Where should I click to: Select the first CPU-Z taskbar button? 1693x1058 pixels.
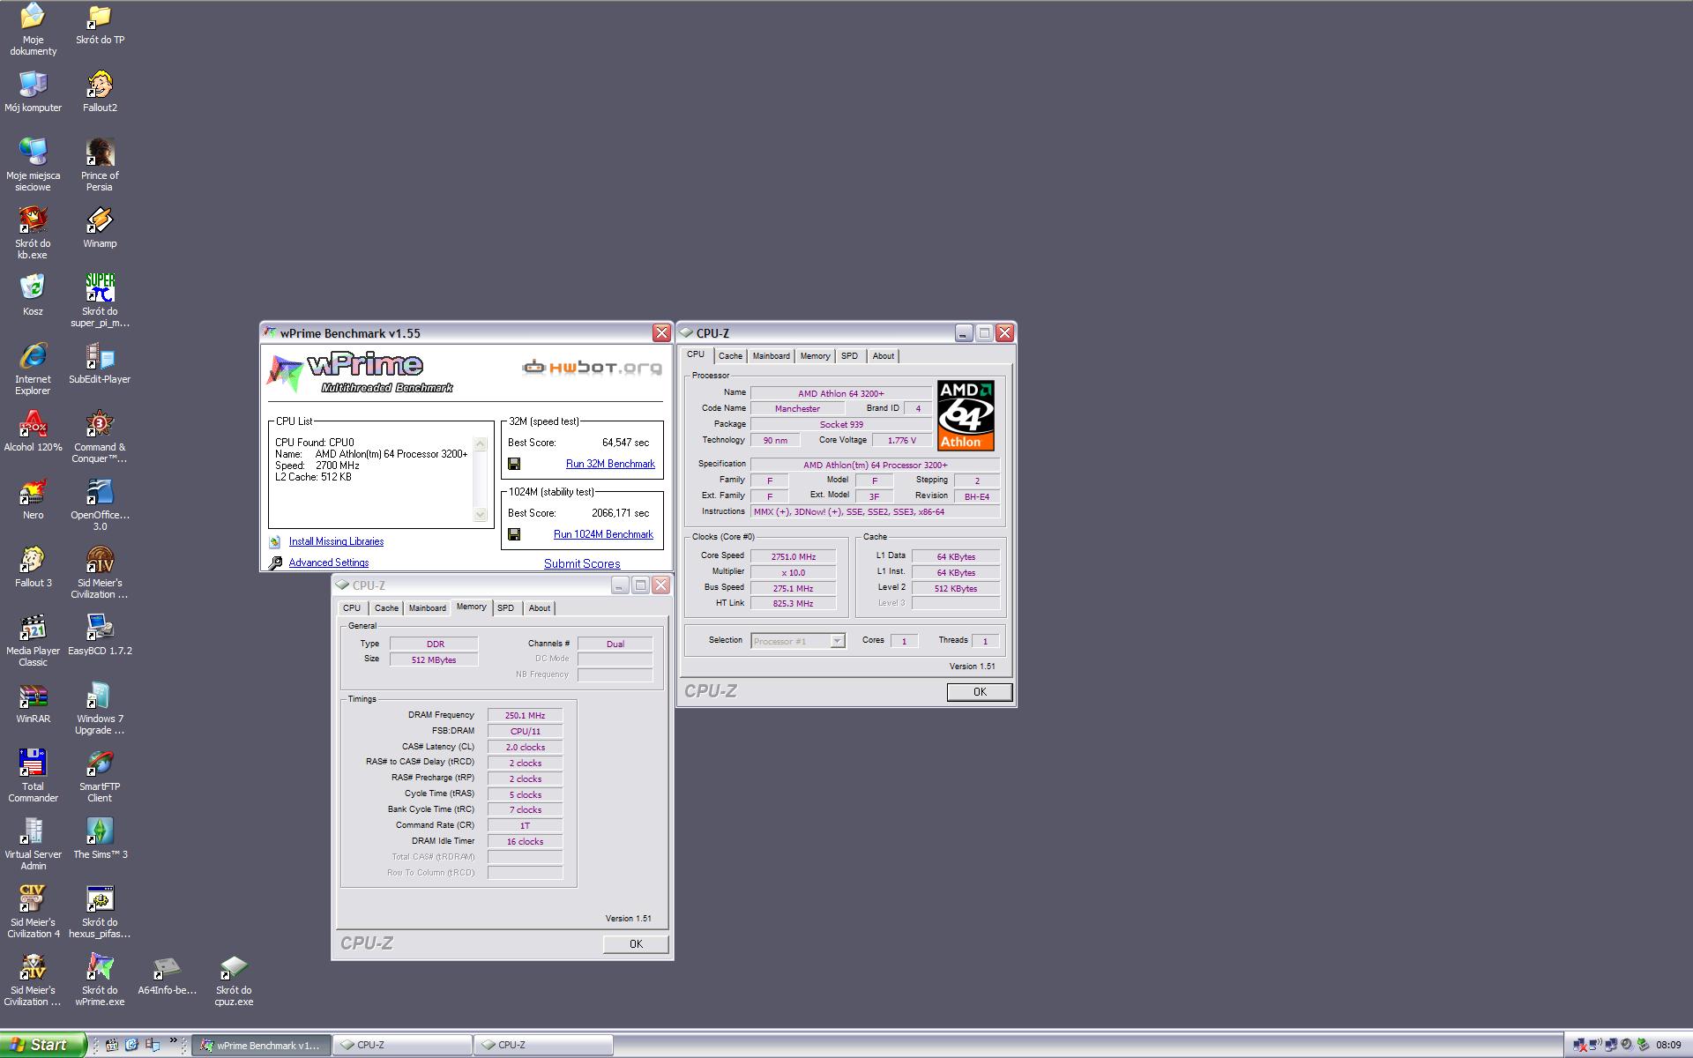pyautogui.click(x=402, y=1046)
